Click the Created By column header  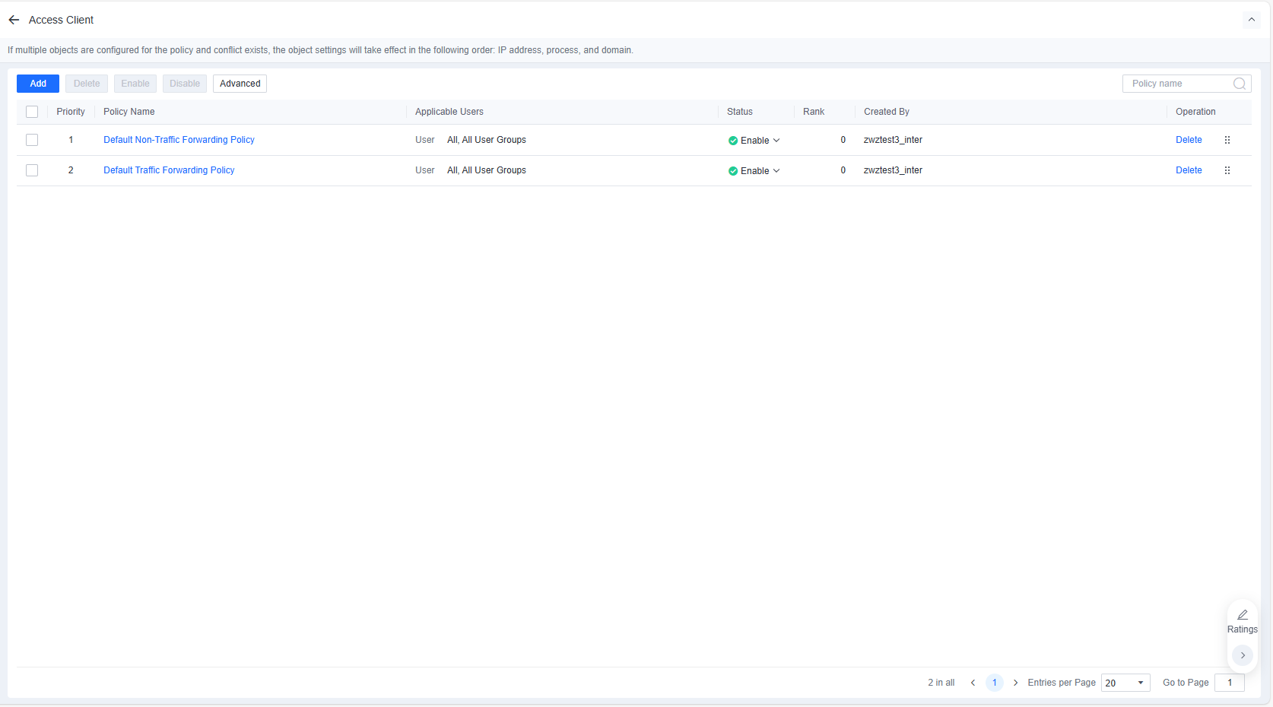(x=887, y=112)
